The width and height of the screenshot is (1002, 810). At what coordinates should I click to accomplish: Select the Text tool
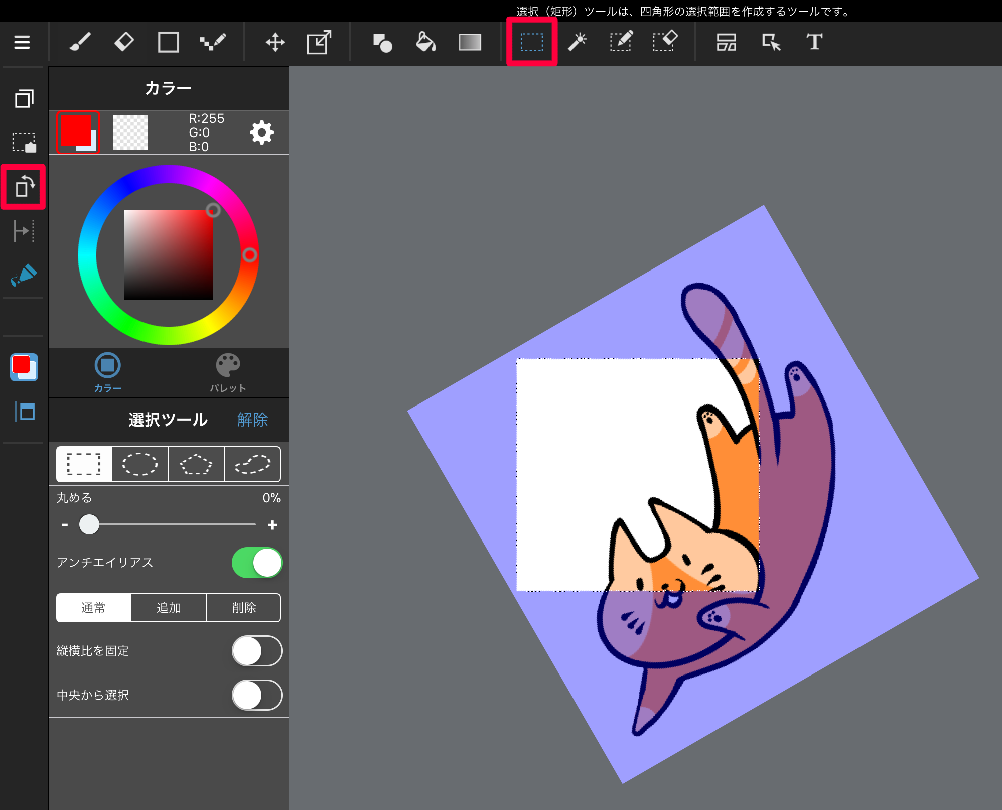coord(814,42)
